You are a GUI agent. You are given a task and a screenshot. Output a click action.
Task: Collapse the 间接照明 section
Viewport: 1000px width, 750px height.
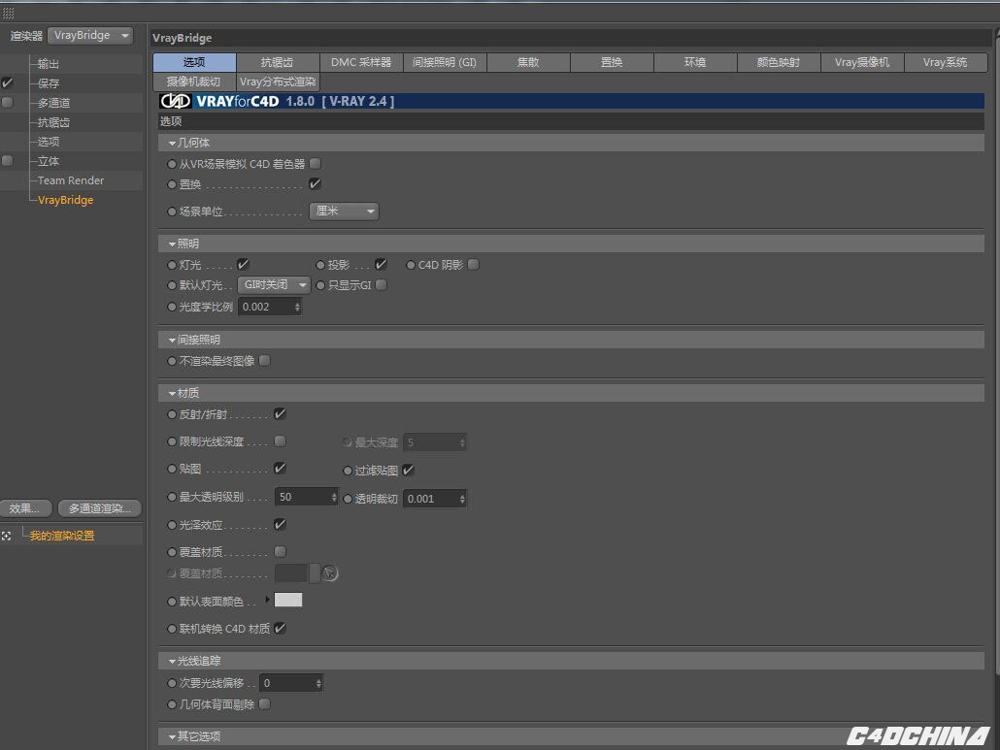coord(172,341)
